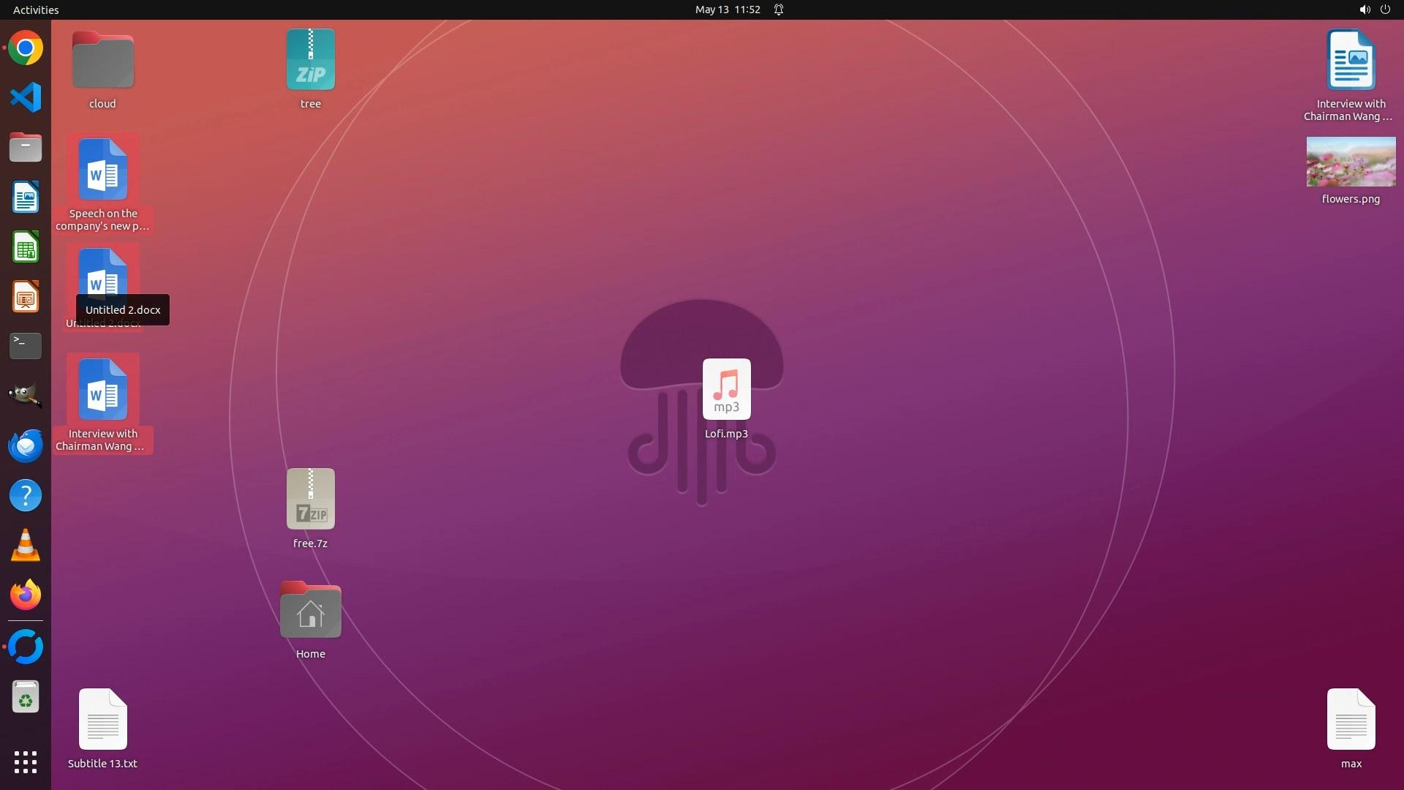Select the Lofi.mp3 audio file
The height and width of the screenshot is (790, 1404).
tap(726, 390)
